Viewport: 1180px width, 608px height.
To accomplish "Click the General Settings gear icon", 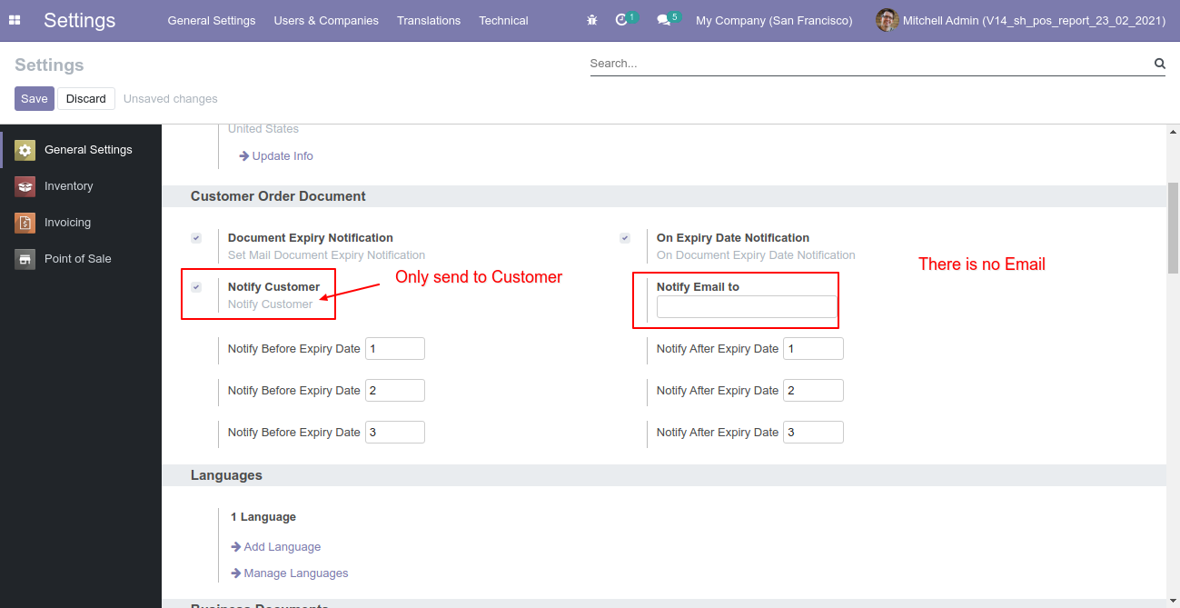I will click(x=25, y=150).
